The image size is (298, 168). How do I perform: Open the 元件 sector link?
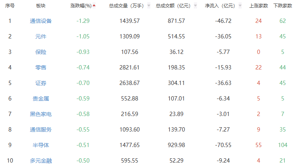[x=40, y=36]
